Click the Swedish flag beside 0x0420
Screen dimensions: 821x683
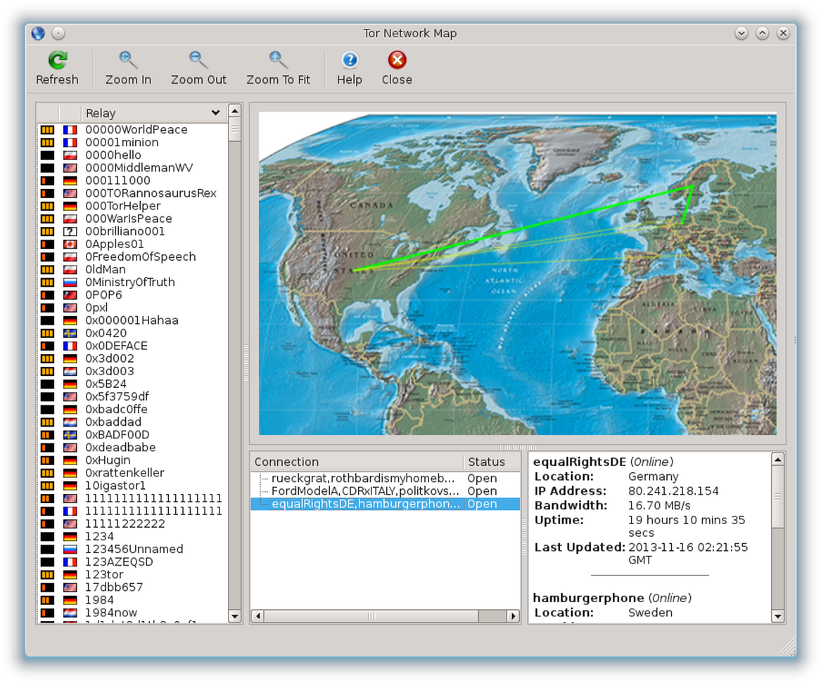[70, 333]
